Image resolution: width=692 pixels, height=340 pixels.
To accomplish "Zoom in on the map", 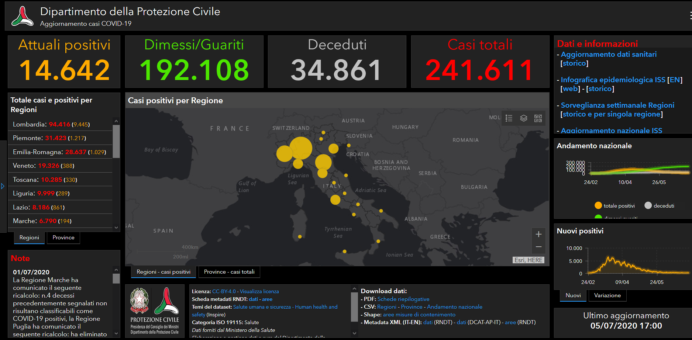I will (x=538, y=235).
